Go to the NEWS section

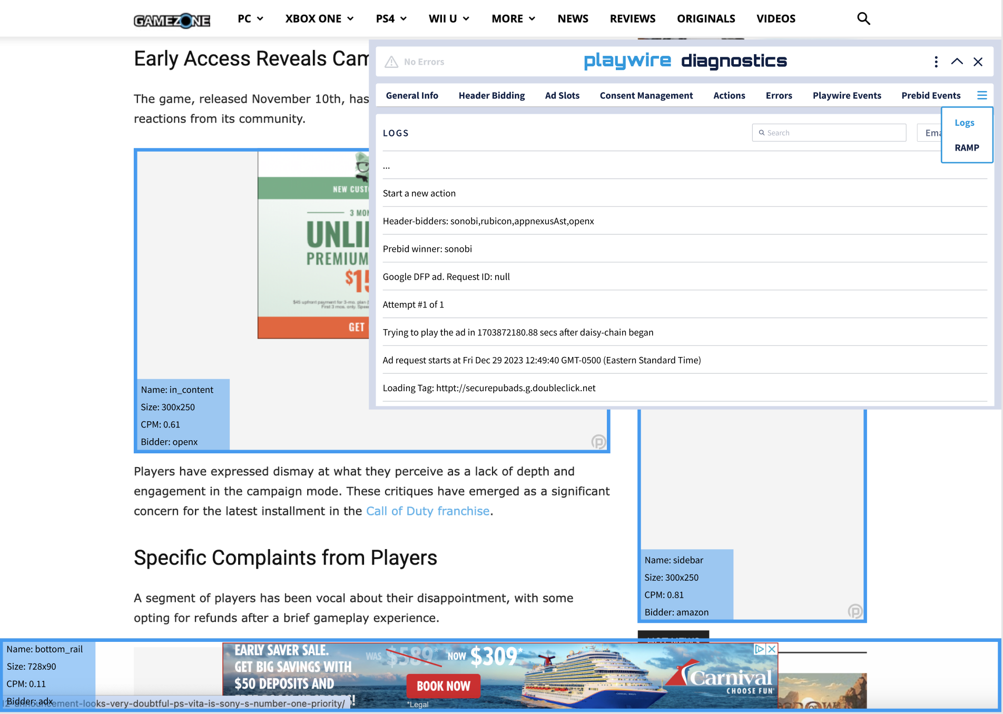(573, 18)
